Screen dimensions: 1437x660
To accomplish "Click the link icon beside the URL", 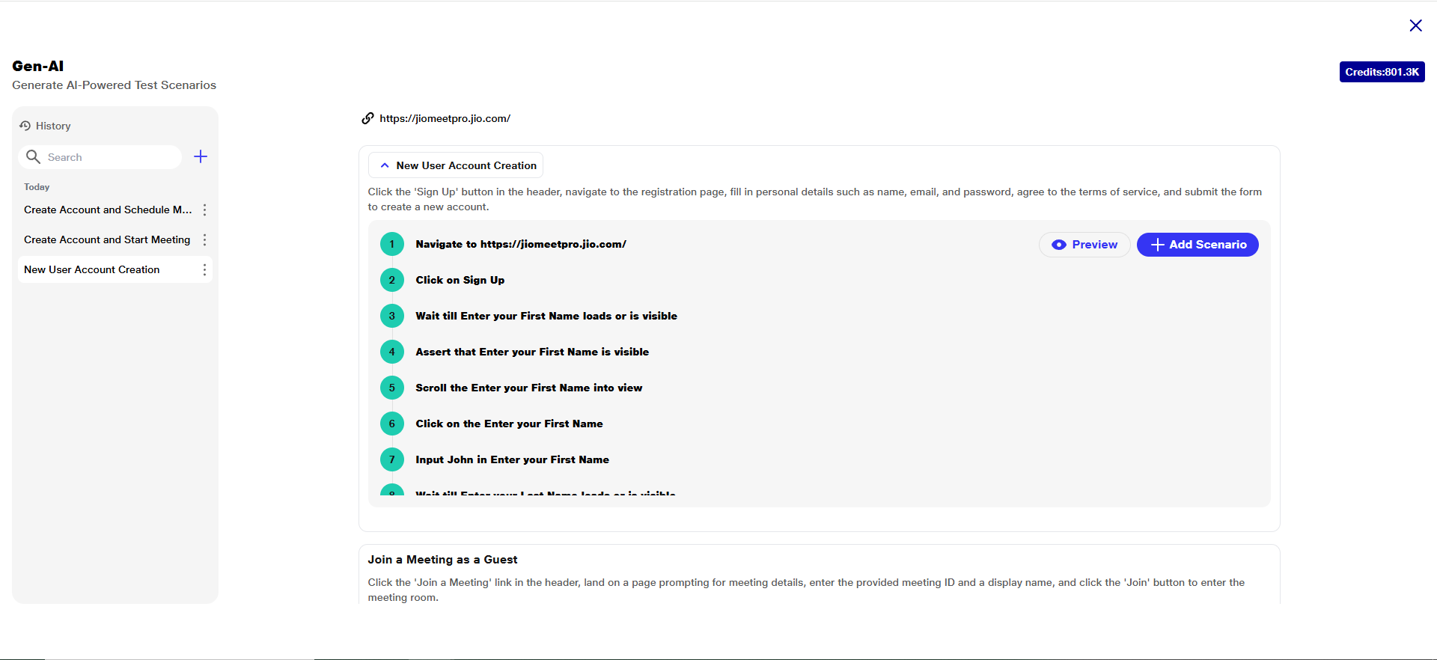I will 367,118.
